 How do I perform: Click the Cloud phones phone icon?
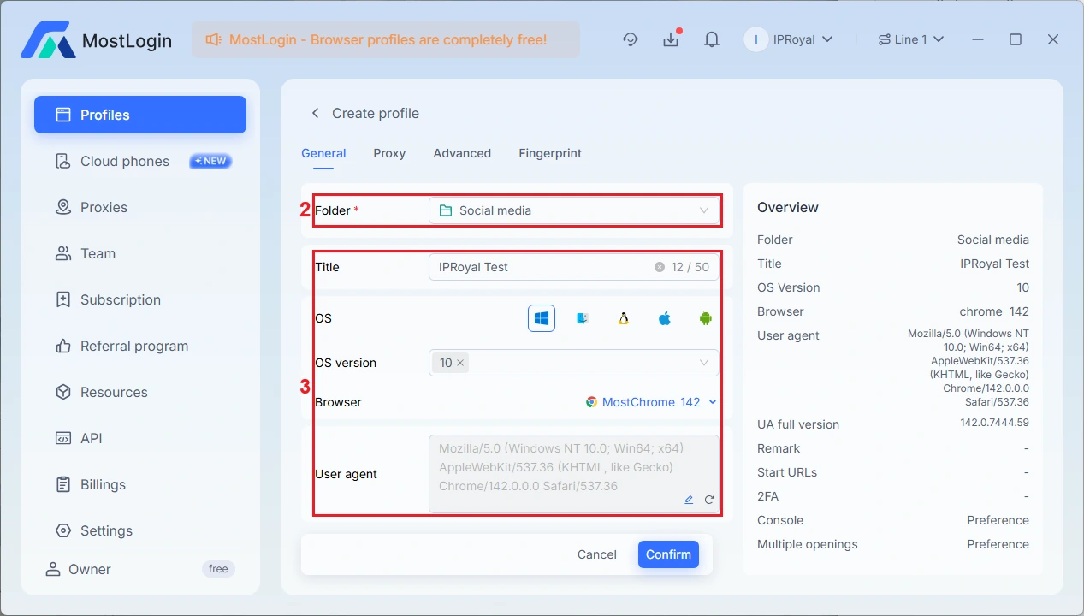[x=62, y=161]
